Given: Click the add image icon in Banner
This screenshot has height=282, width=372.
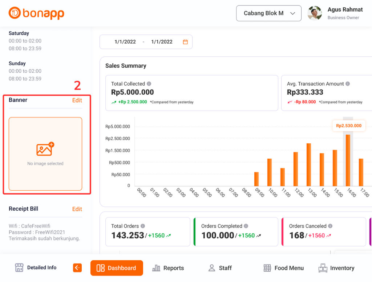Looking at the screenshot, I should [45, 149].
